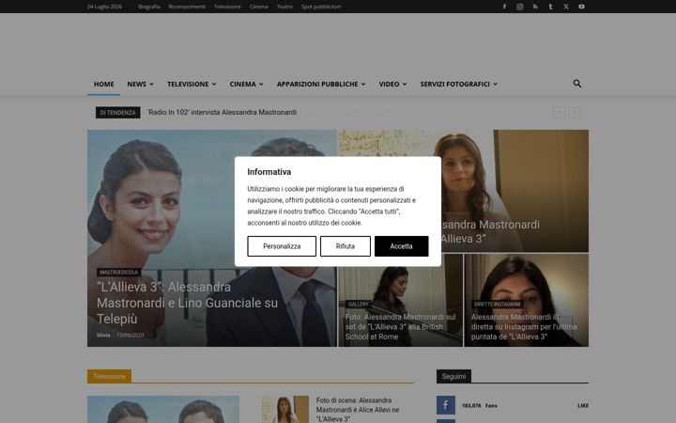This screenshot has width=676, height=423.
Task: Click author name Silvia
Action: [x=103, y=335]
